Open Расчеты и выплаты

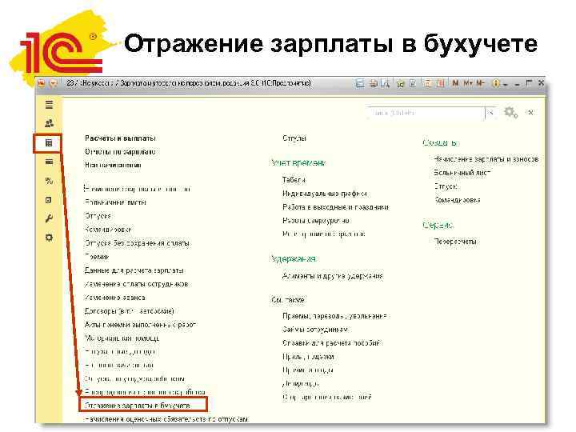click(120, 138)
